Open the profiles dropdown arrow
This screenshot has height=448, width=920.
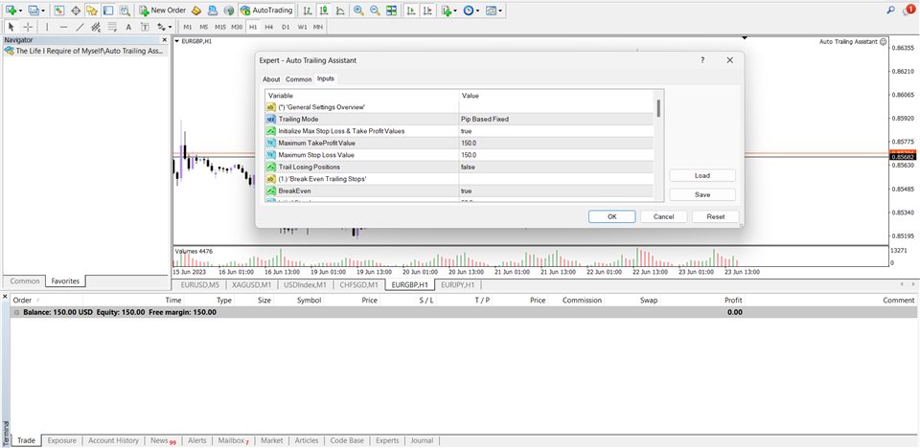pyautogui.click(x=44, y=10)
